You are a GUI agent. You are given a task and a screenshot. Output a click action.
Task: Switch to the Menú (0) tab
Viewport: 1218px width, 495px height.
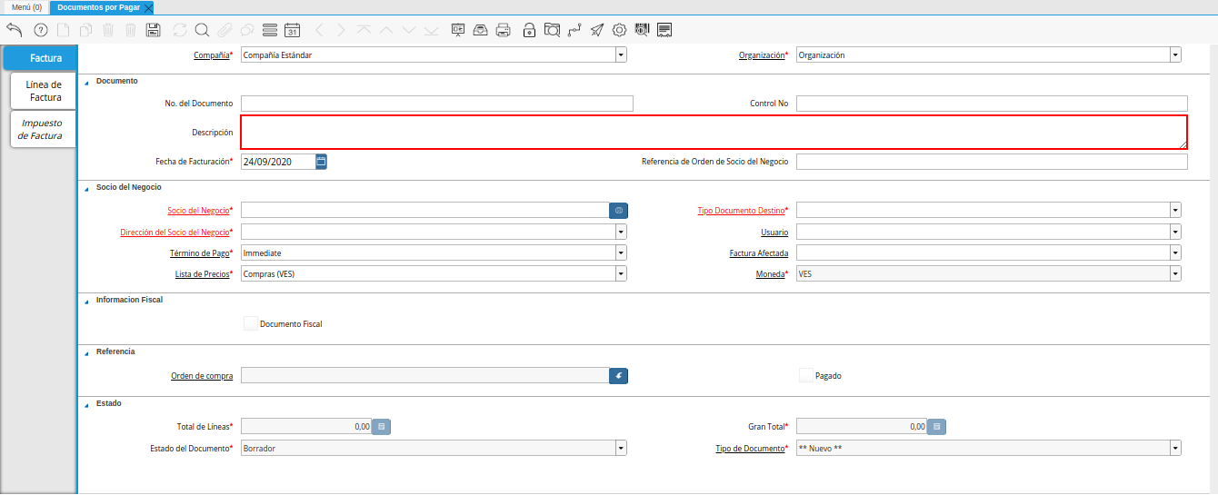click(x=26, y=7)
